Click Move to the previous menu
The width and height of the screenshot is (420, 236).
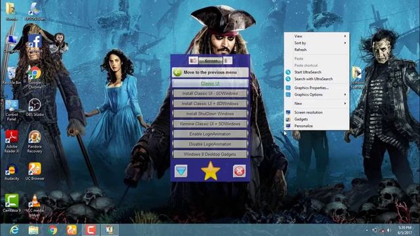210,73
